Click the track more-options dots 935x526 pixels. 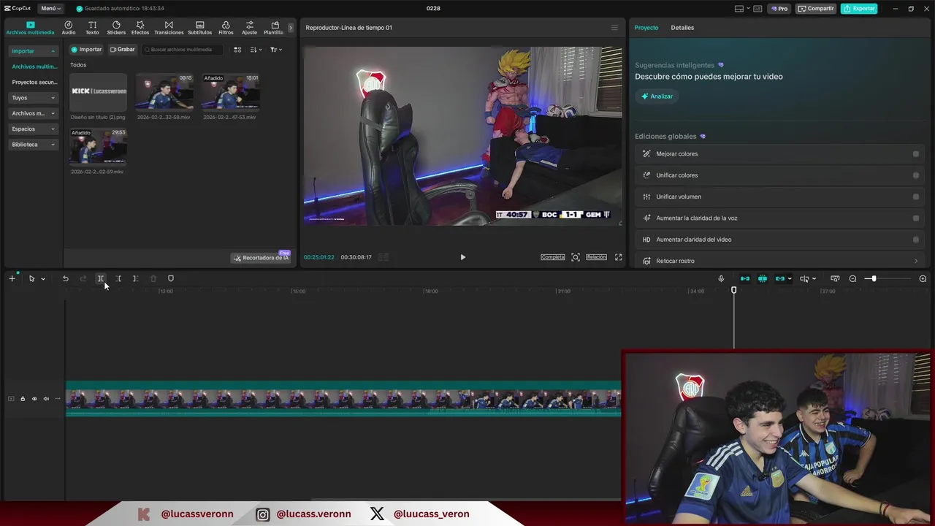[x=58, y=399]
